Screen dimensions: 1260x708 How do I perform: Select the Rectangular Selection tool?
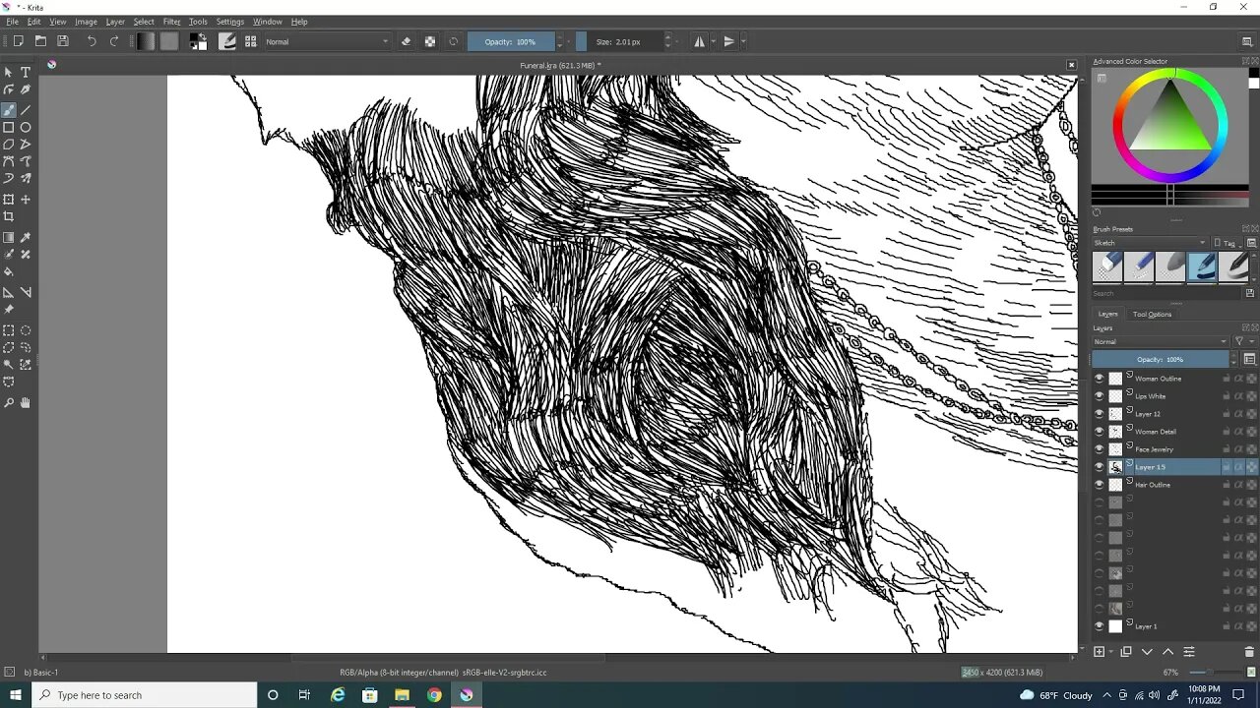coord(9,330)
